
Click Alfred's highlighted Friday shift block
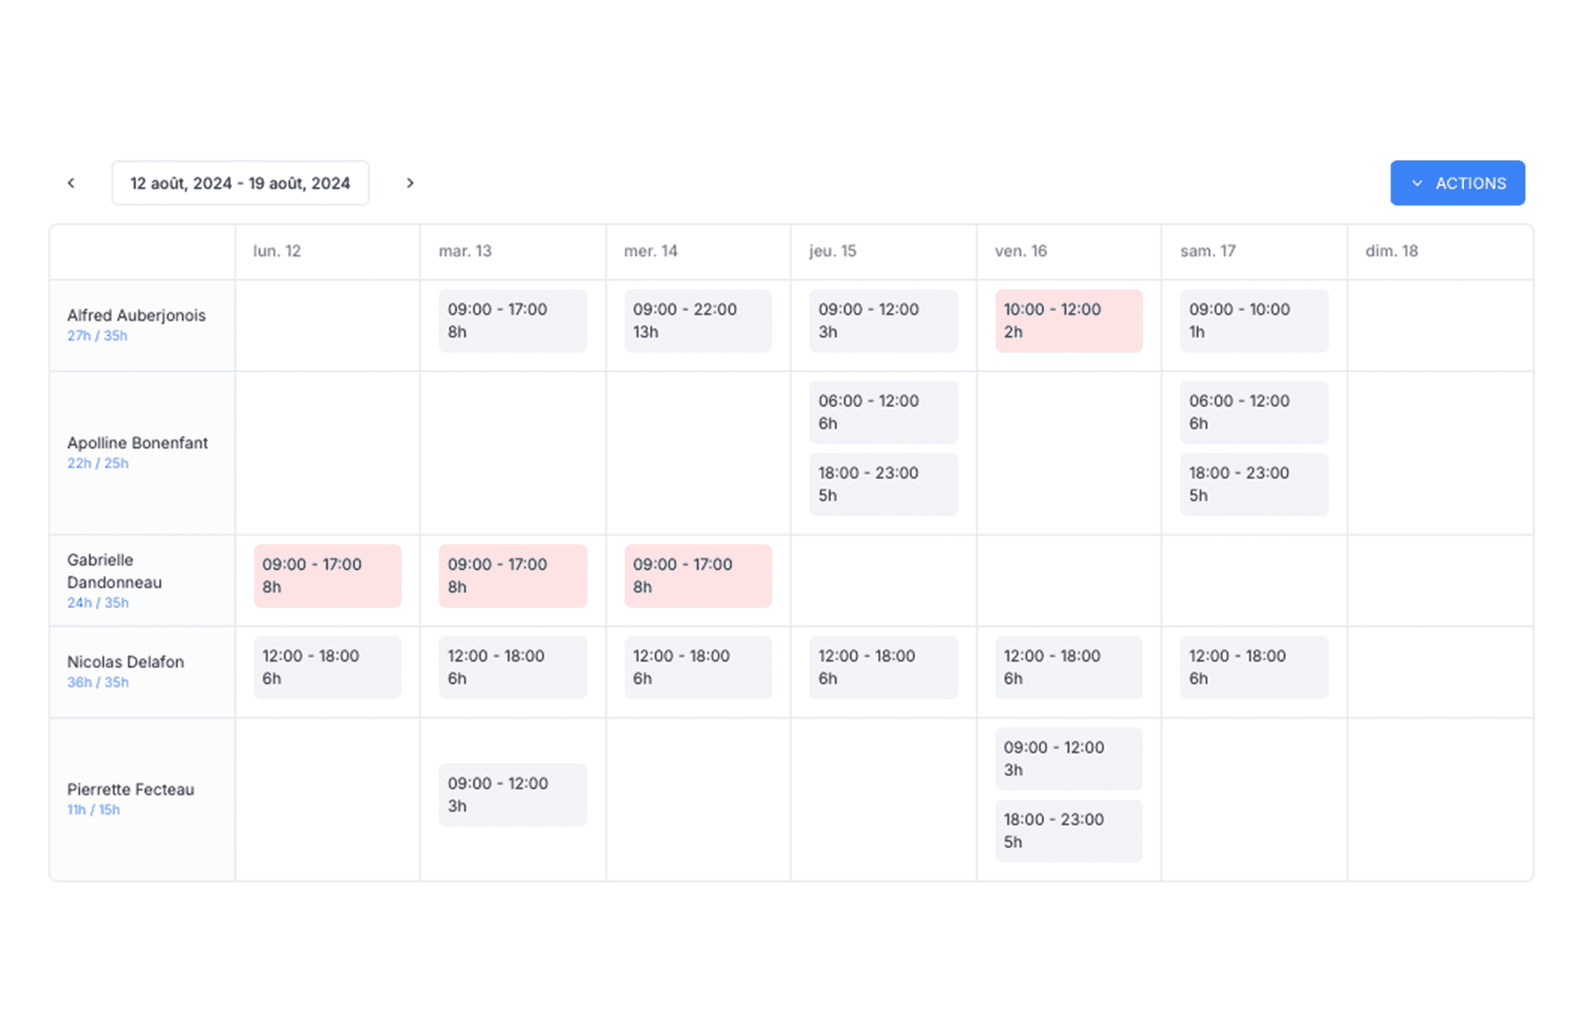tap(1067, 319)
